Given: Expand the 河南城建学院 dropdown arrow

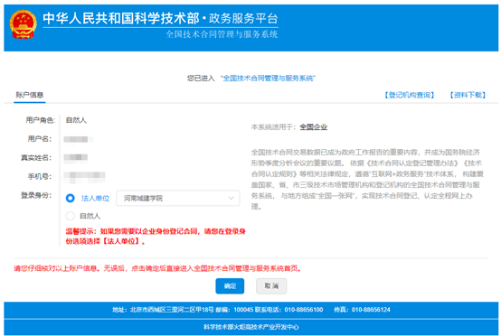Looking at the screenshot, I should click(x=231, y=198).
